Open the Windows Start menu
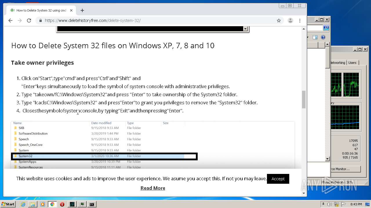371x208 pixels. (8, 204)
